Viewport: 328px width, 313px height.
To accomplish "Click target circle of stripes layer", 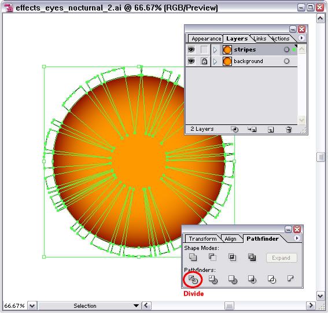I will coord(286,50).
